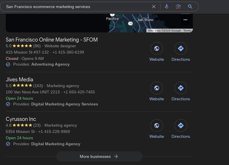Open the Cyrusson Inc listing title
229x165 pixels.
pyautogui.click(x=21, y=119)
